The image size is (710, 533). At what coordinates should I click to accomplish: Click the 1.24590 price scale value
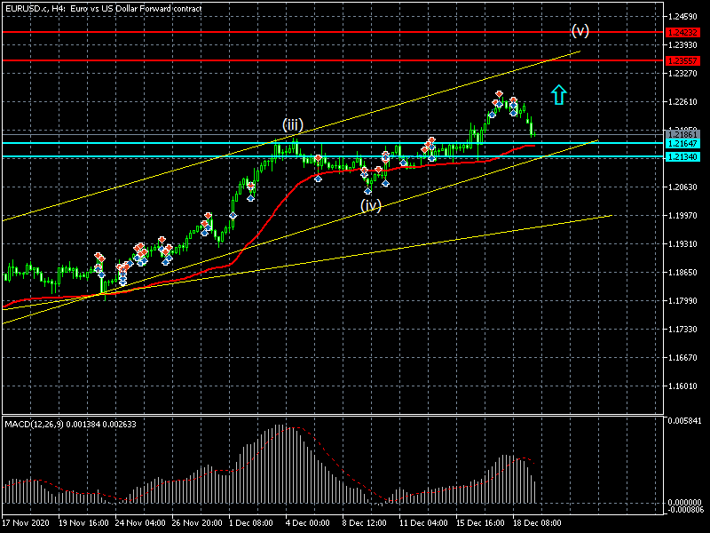(x=682, y=17)
